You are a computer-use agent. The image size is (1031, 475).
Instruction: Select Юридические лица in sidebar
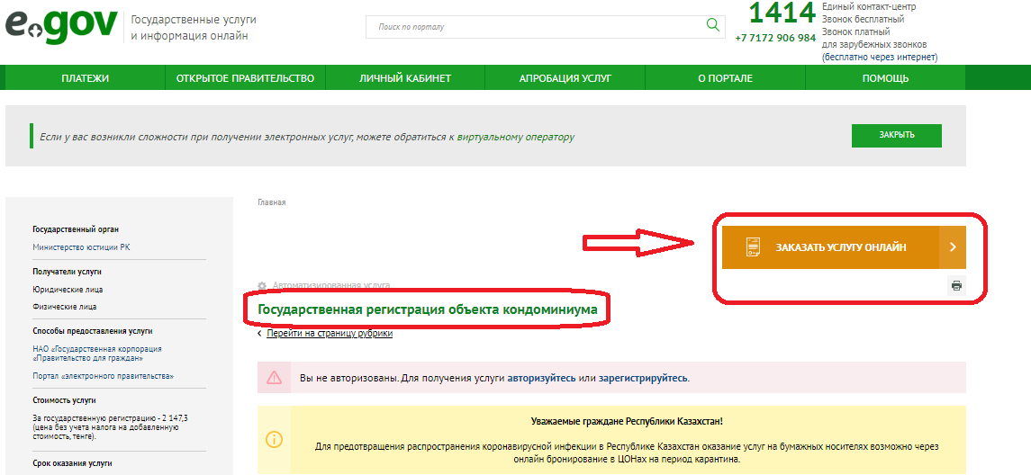point(68,290)
